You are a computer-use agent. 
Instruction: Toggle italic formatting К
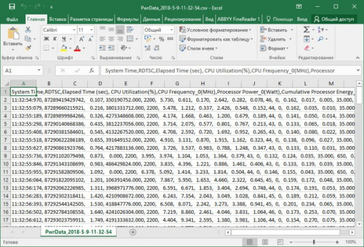point(55,39)
